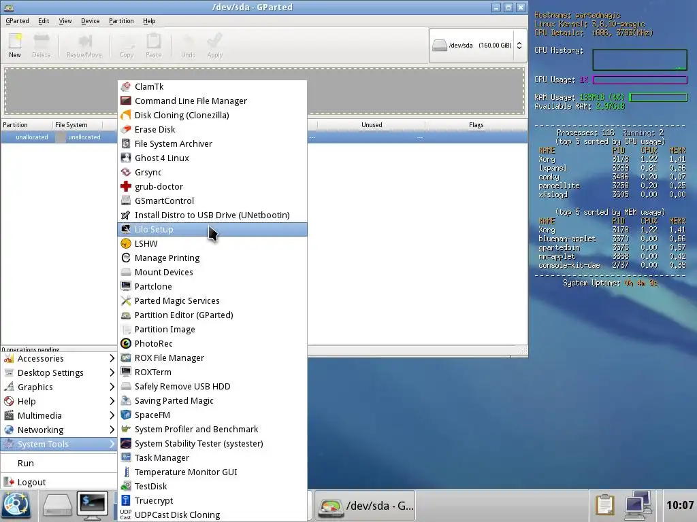Select Task Manager menu entry
Image resolution: width=697 pixels, height=522 pixels.
(x=212, y=458)
